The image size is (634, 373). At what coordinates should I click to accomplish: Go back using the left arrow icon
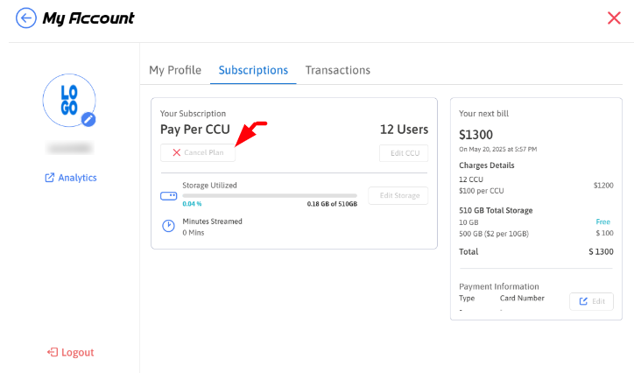[x=26, y=18]
